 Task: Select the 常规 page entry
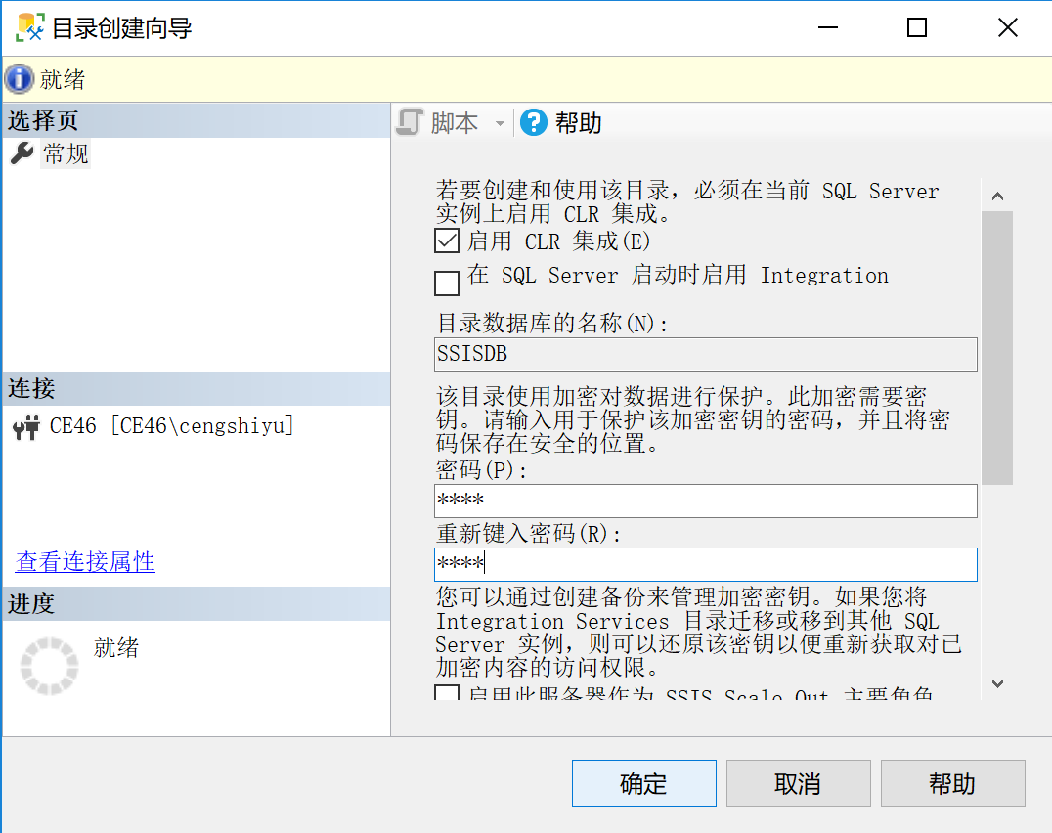(66, 154)
